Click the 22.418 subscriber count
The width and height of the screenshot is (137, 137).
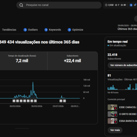(x=112, y=55)
